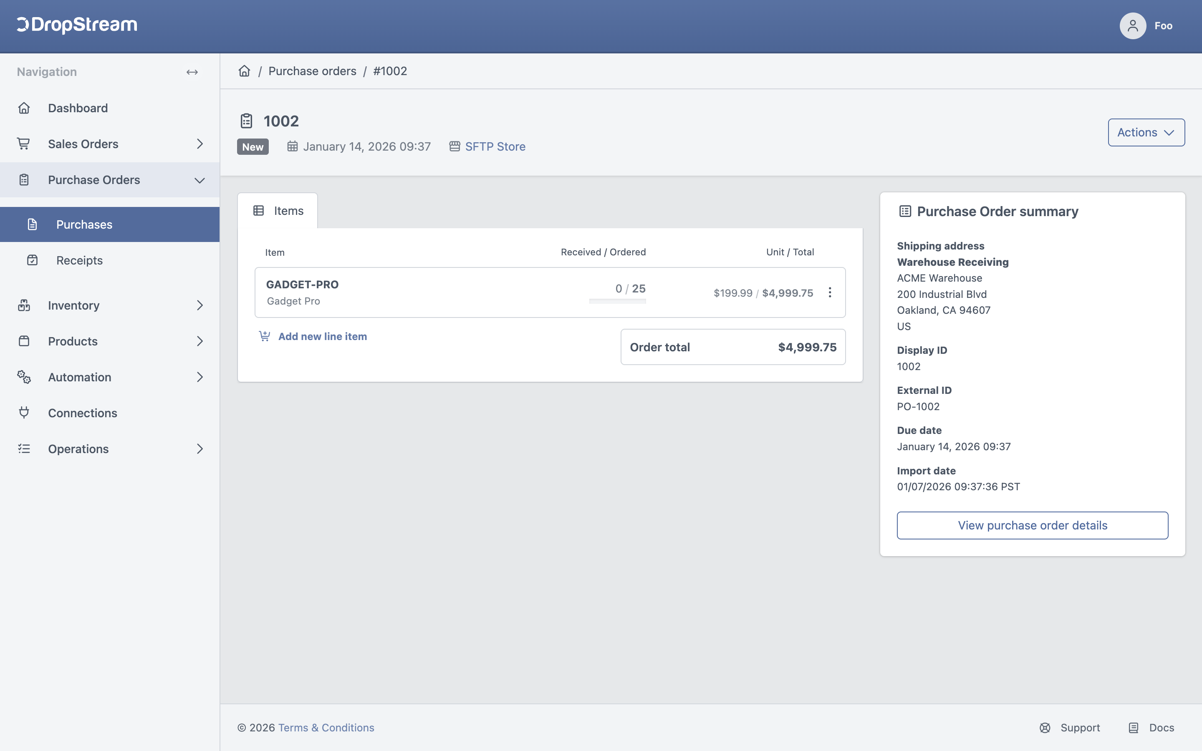Click the 0 / 25 received quantity
This screenshot has height=751, width=1202.
point(630,289)
